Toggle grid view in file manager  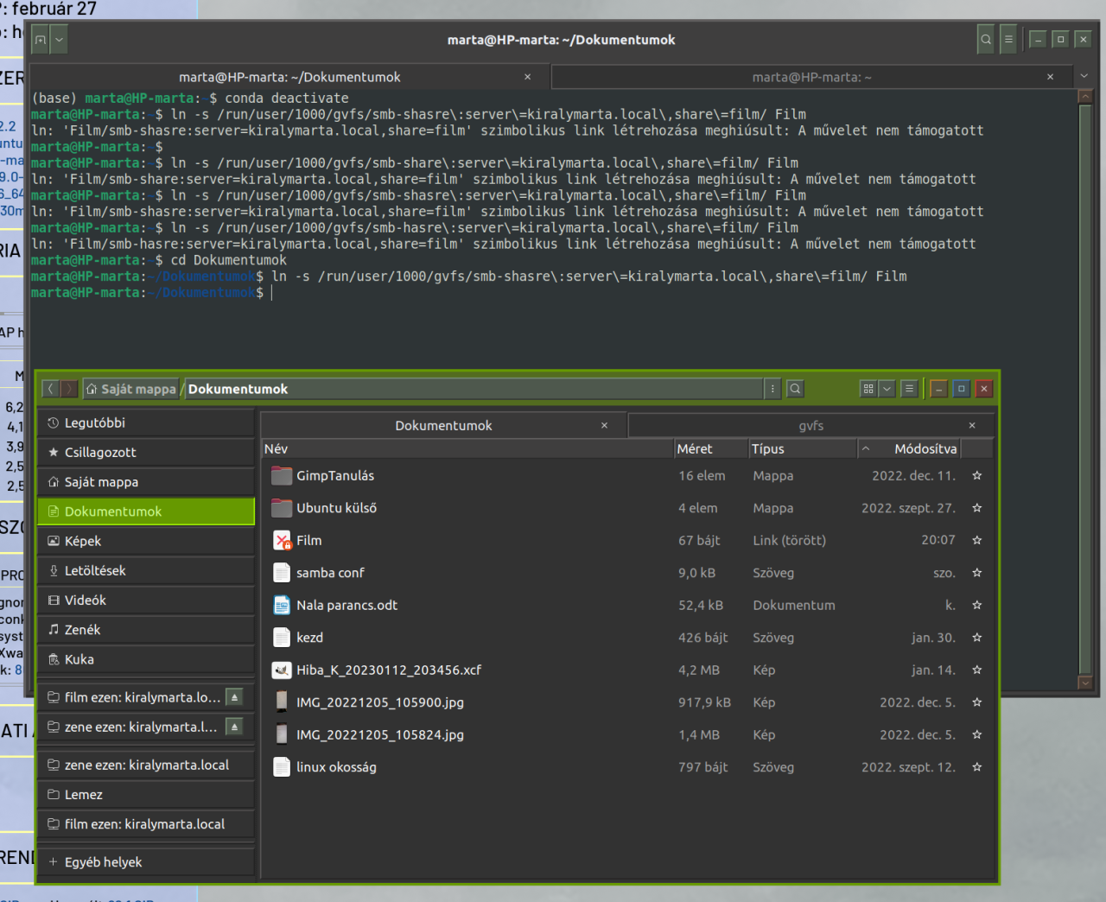point(868,389)
